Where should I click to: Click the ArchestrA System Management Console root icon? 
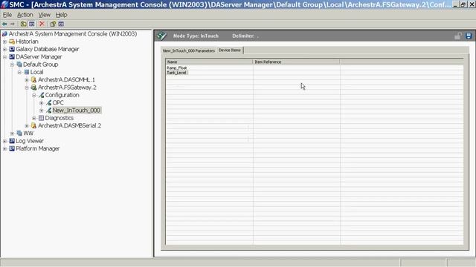[4, 34]
